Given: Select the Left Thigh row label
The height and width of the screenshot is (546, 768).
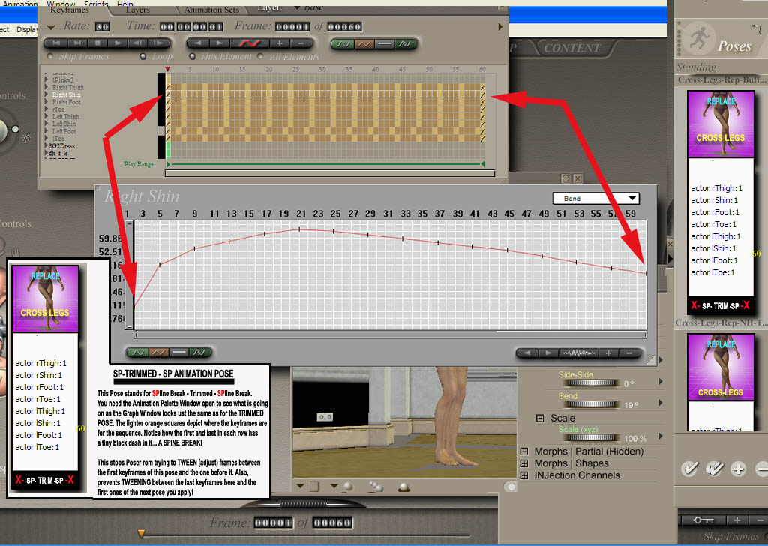Looking at the screenshot, I should [x=66, y=116].
